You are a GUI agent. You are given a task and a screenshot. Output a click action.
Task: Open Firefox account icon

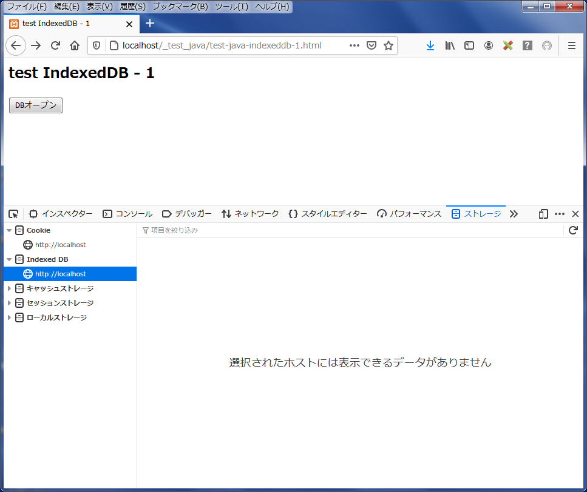pos(489,45)
